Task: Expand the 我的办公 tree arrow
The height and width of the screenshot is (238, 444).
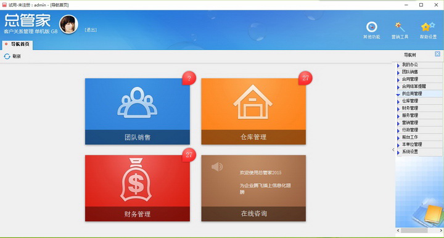Action: 398,65
